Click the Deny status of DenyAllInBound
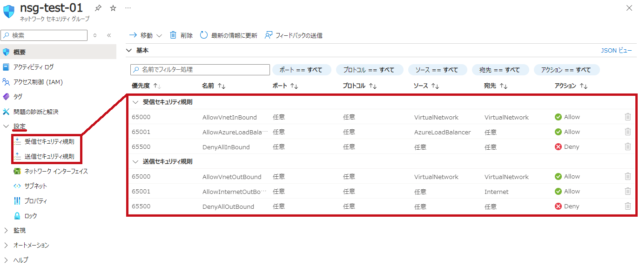 [x=567, y=147]
